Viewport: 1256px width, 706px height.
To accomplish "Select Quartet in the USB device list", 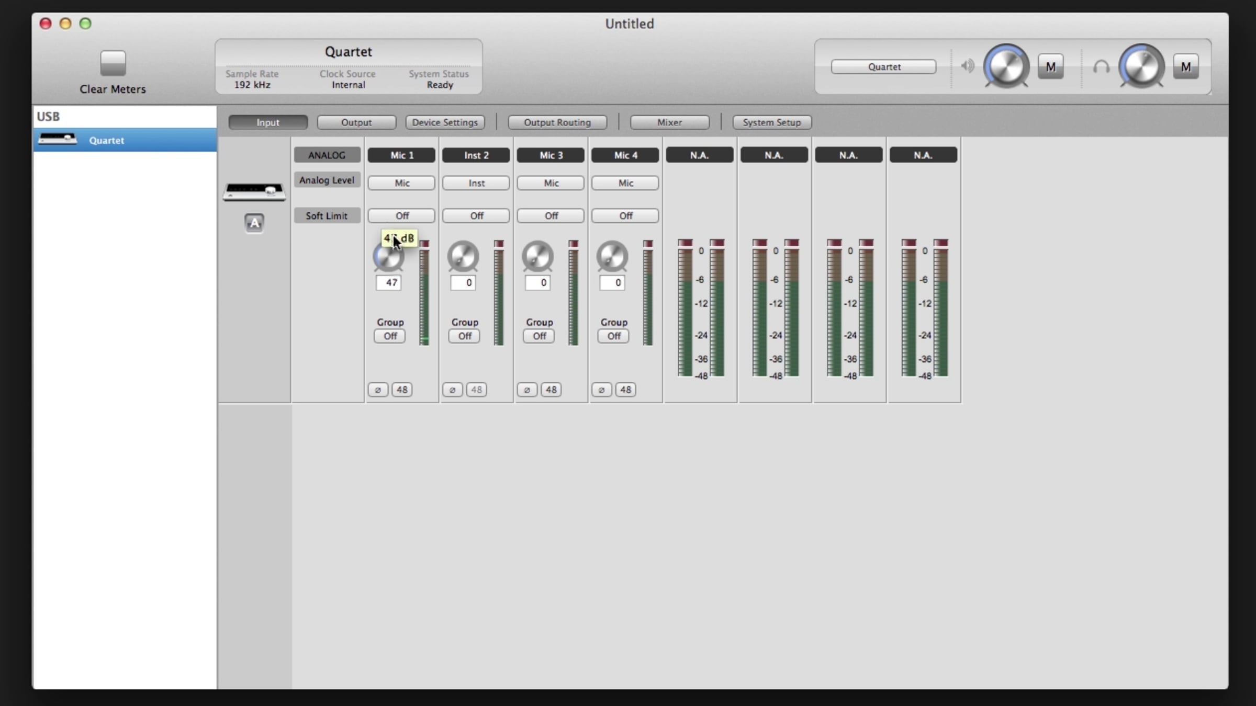I will tap(125, 140).
